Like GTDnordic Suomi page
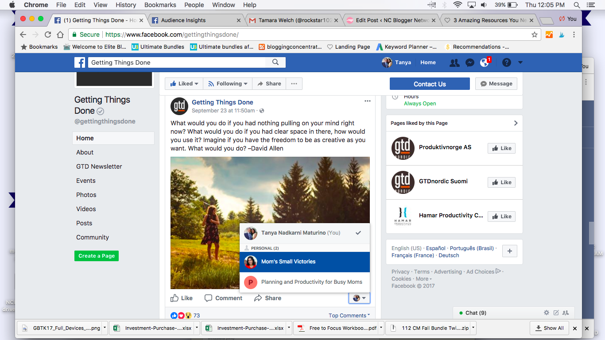 click(x=501, y=182)
